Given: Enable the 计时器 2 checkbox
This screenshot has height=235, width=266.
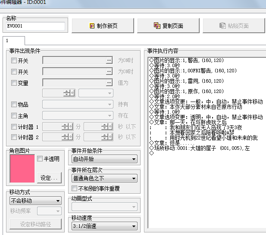Looking at the screenshot, I should (x=14, y=137).
